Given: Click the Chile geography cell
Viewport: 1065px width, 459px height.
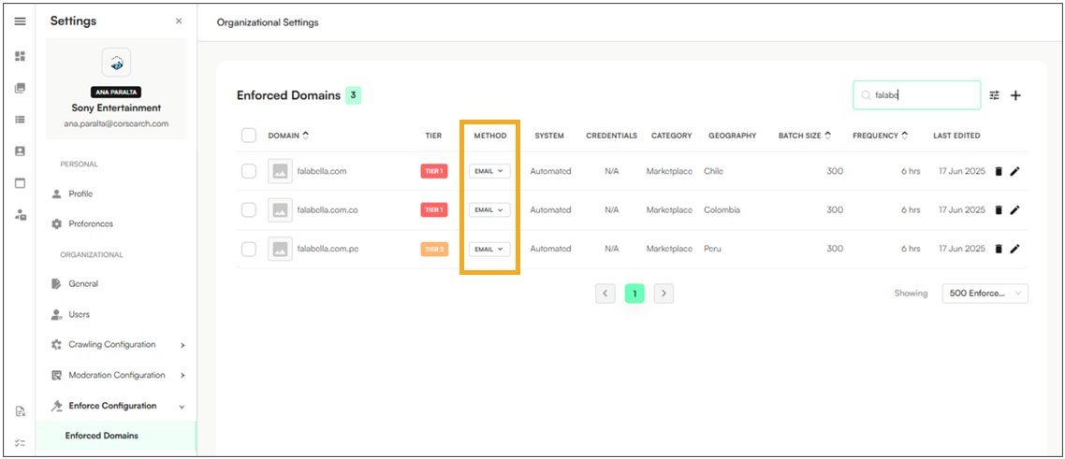Looking at the screenshot, I should coord(714,171).
